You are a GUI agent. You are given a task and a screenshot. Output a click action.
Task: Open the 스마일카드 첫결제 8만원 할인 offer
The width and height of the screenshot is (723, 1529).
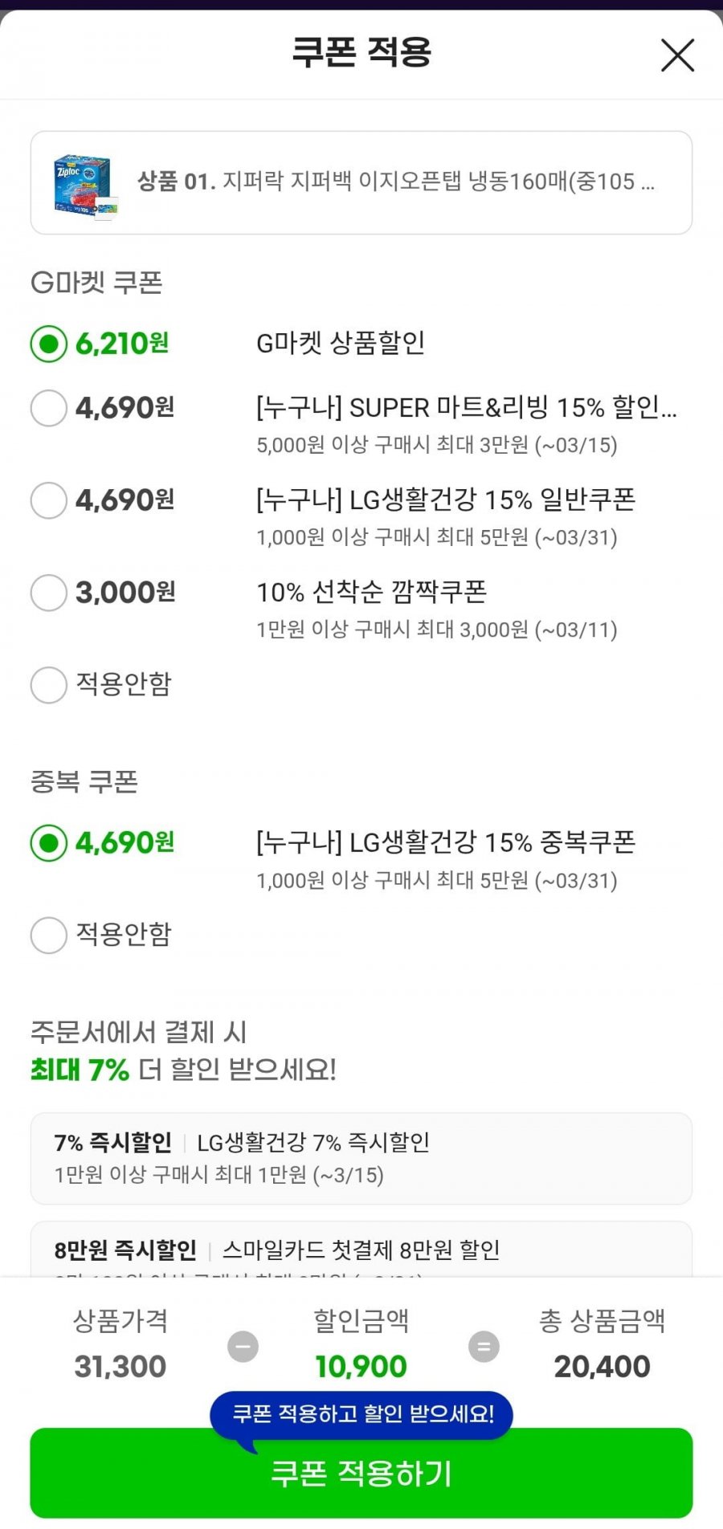pyautogui.click(x=361, y=1250)
